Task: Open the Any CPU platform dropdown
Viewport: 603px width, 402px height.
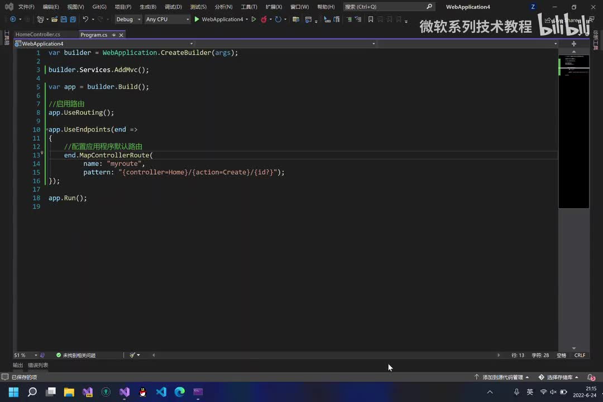Action: (x=167, y=19)
